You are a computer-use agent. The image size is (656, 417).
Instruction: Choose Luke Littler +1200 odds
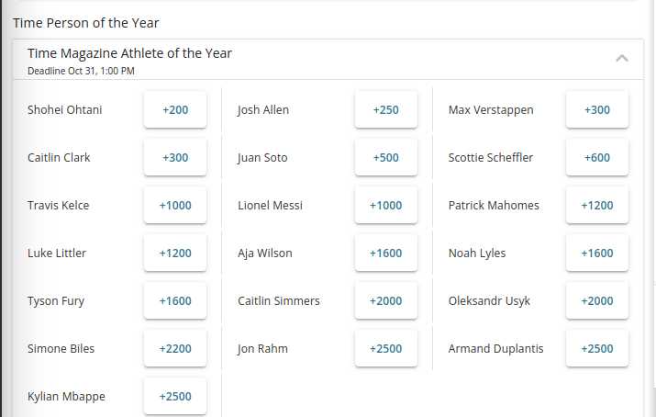[x=175, y=254]
